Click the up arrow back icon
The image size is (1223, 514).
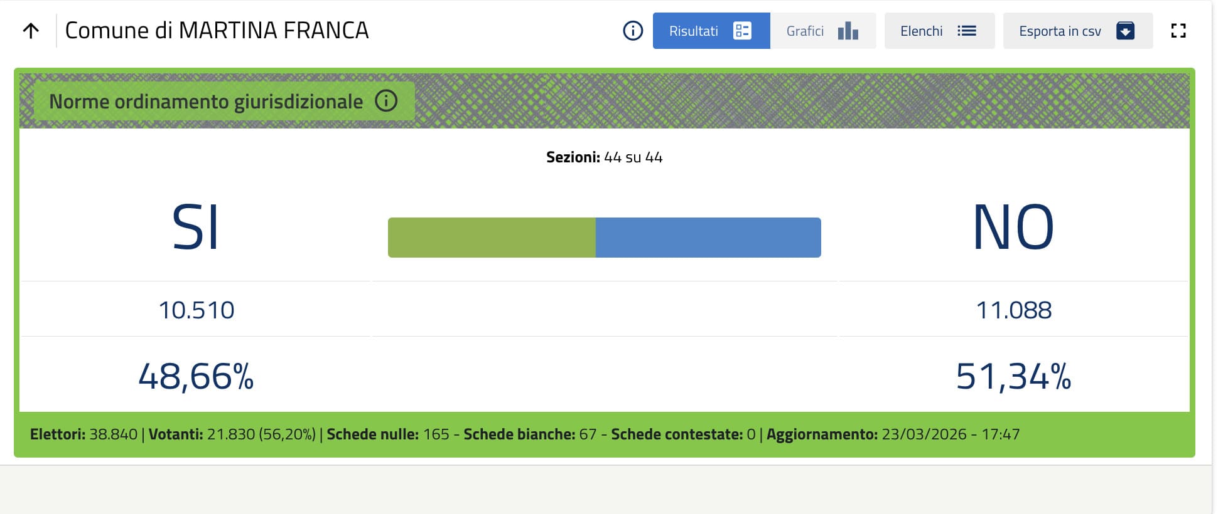(x=31, y=31)
